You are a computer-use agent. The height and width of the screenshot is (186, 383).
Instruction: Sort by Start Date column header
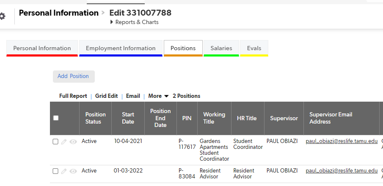(x=128, y=118)
